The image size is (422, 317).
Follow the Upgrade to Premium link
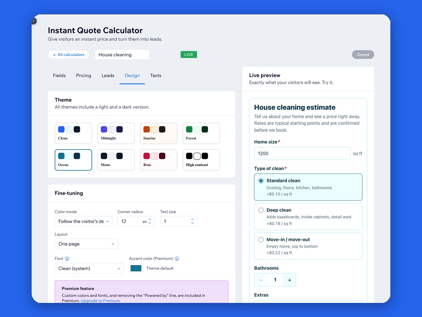(x=100, y=301)
